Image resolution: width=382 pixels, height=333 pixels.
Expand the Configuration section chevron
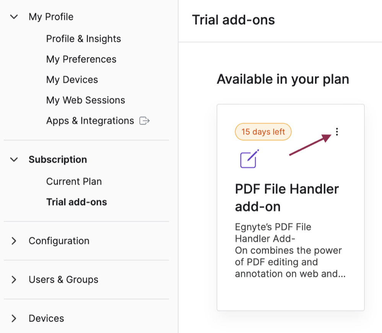14,241
